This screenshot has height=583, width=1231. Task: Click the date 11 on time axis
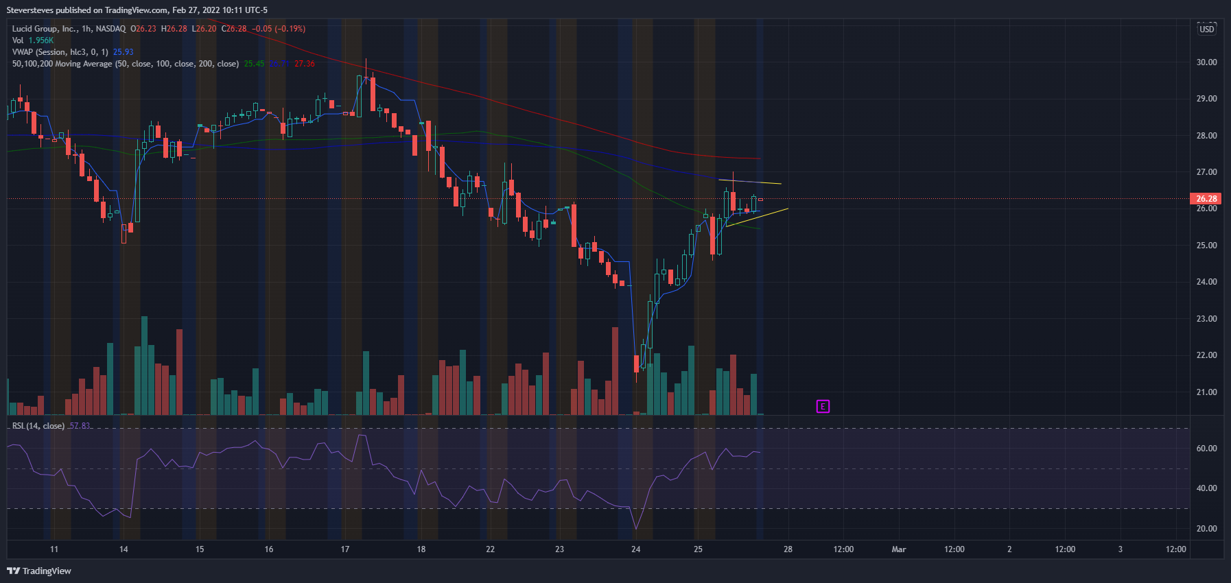[x=54, y=549]
